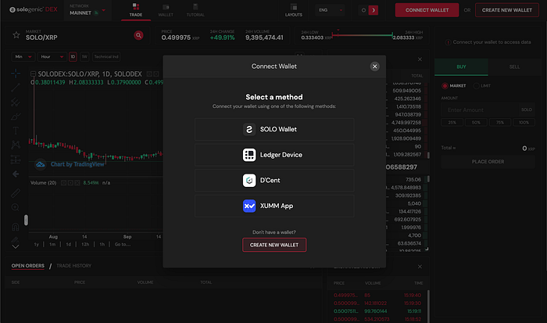The height and width of the screenshot is (323, 547).
Task: Set the order amount to 25%
Action: coord(452,123)
